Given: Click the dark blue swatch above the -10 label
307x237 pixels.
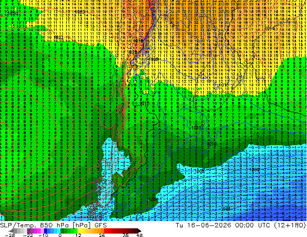Looking at the screenshot, I should coord(46,231).
